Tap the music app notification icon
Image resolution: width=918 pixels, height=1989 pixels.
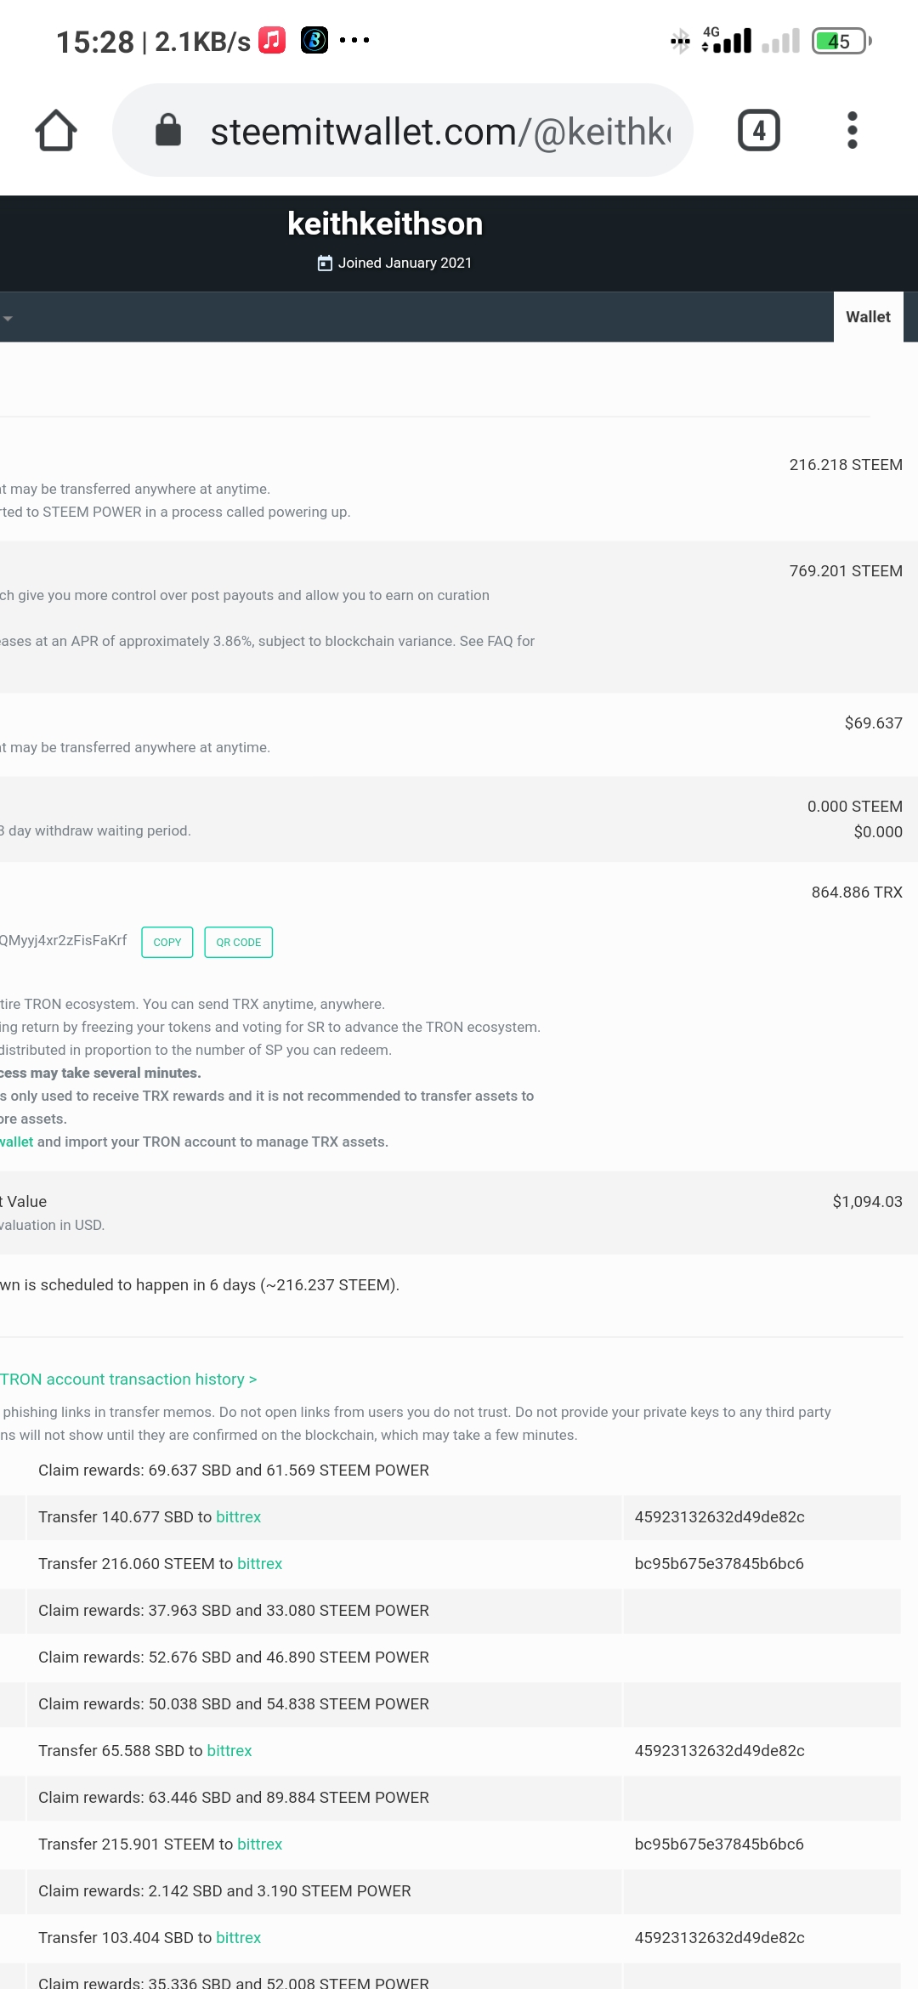272,40
